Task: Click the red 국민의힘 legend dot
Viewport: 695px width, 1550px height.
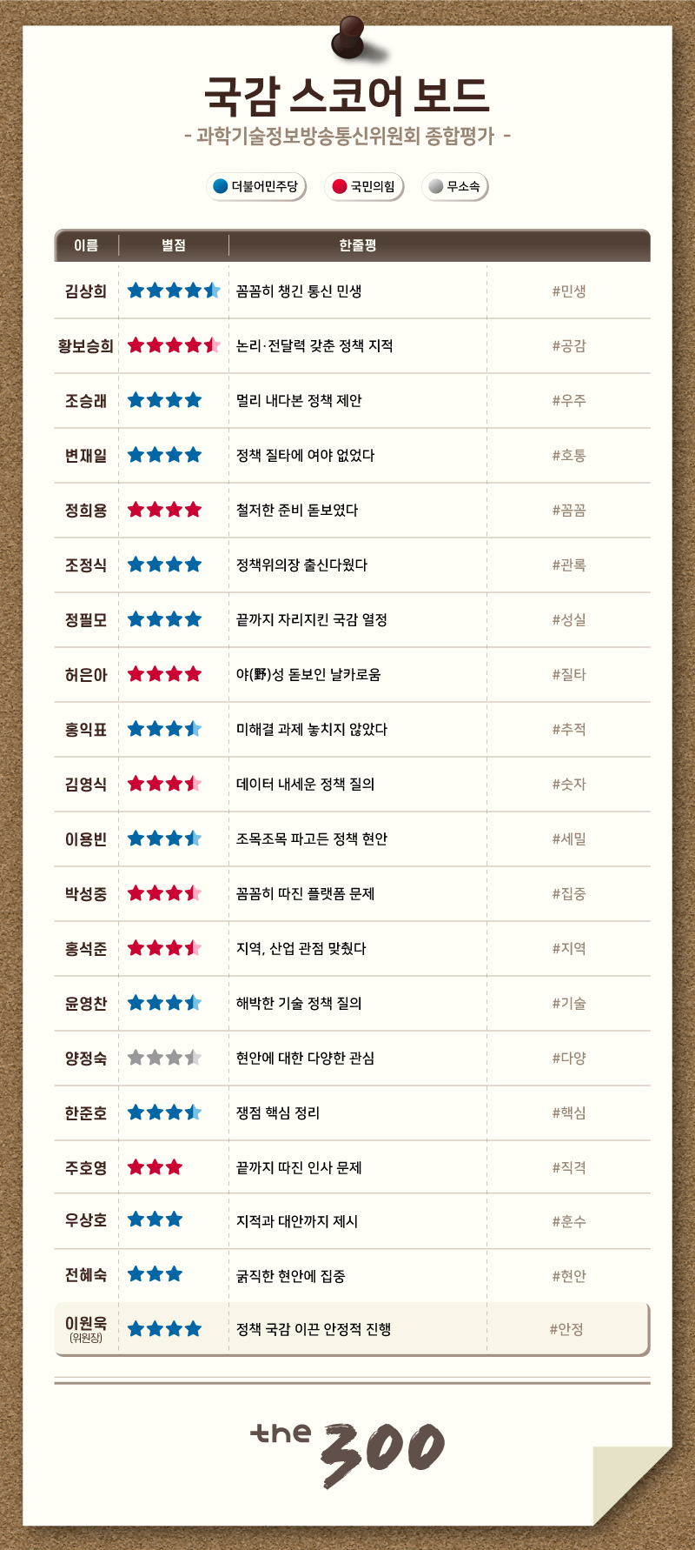Action: 340,186
